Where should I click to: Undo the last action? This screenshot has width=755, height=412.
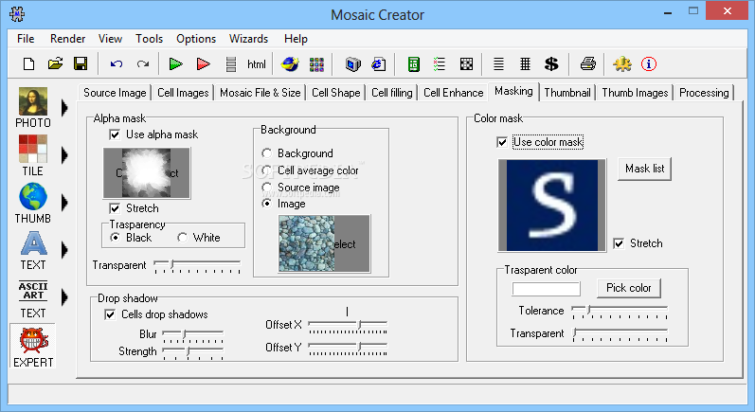[116, 64]
